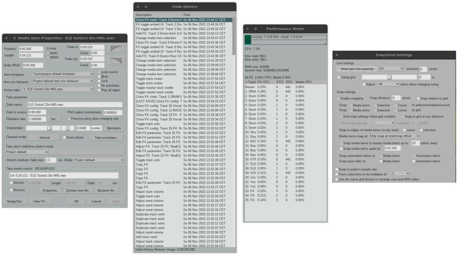Enable the Mute checkbox for the item

point(99,76)
